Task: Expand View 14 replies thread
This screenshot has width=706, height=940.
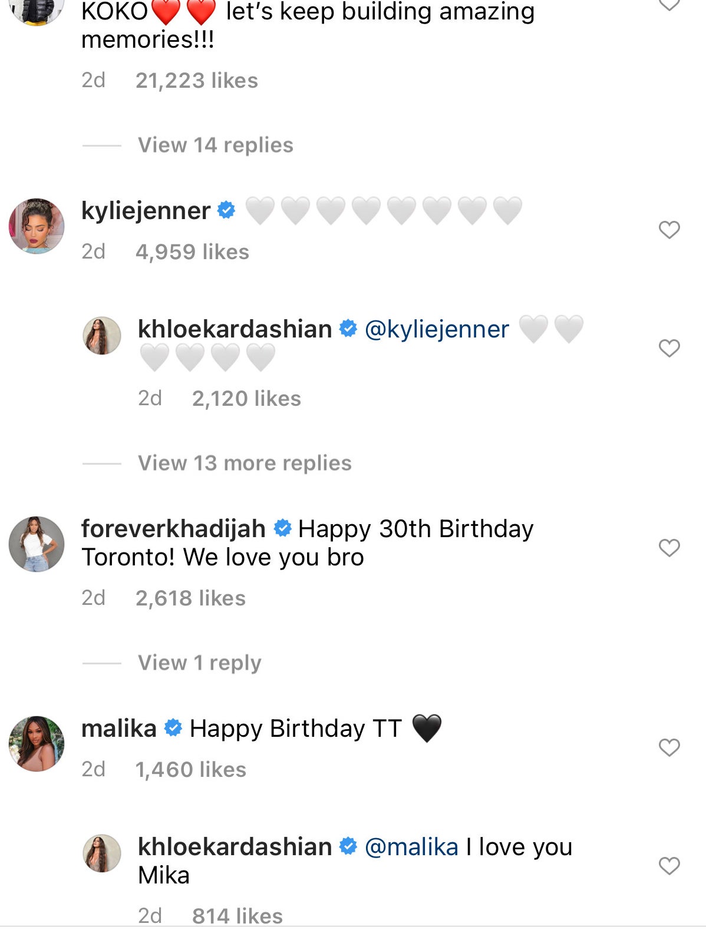Action: pyautogui.click(x=215, y=145)
